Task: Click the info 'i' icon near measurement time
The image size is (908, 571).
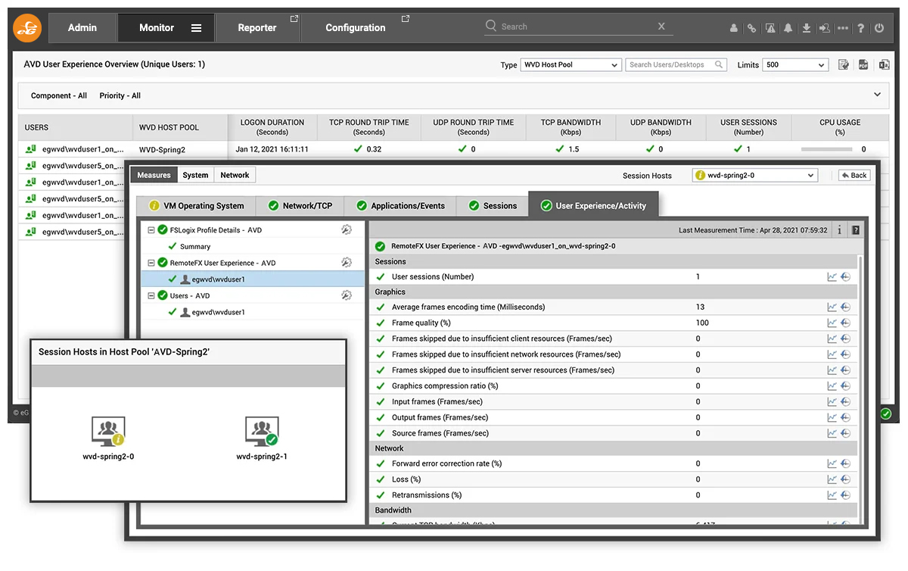Action: click(x=840, y=230)
